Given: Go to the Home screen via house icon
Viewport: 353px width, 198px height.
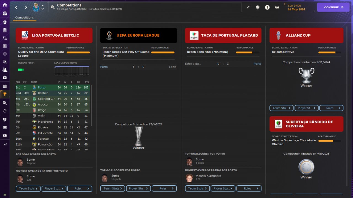Looking at the screenshot, I should click(x=5, y=5).
